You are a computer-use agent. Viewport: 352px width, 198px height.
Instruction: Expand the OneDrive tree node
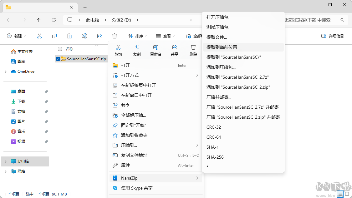point(6,72)
